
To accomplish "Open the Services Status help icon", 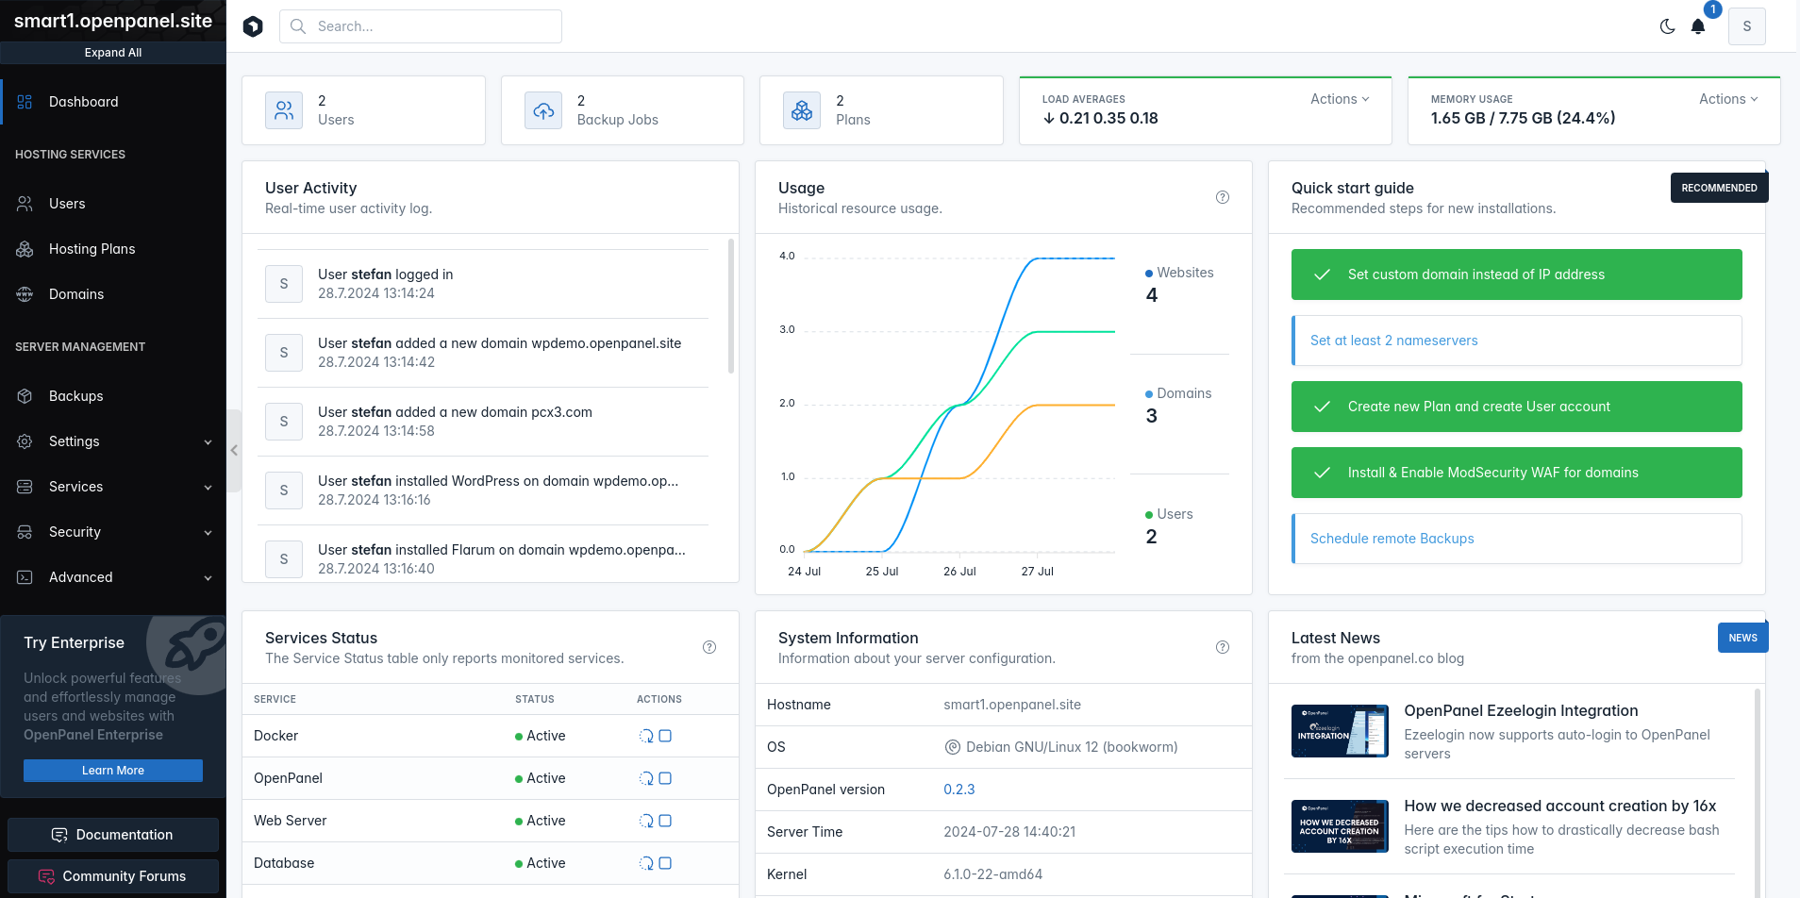I will [x=709, y=647].
